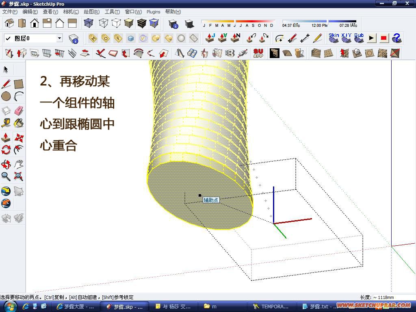The height and width of the screenshot is (312, 416).
Task: Switch to the Orbit camera tool
Action: (6, 165)
